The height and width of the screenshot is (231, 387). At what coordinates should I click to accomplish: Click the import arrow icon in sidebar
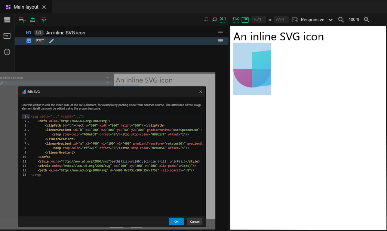pyautogui.click(x=7, y=36)
